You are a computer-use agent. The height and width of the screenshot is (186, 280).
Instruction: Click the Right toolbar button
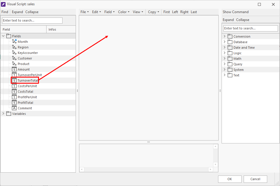pyautogui.click(x=184, y=12)
